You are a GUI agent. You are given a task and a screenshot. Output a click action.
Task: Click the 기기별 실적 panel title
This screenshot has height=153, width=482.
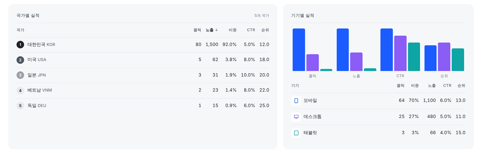click(303, 15)
